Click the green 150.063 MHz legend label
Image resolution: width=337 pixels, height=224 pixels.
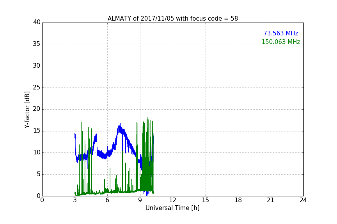coord(280,42)
